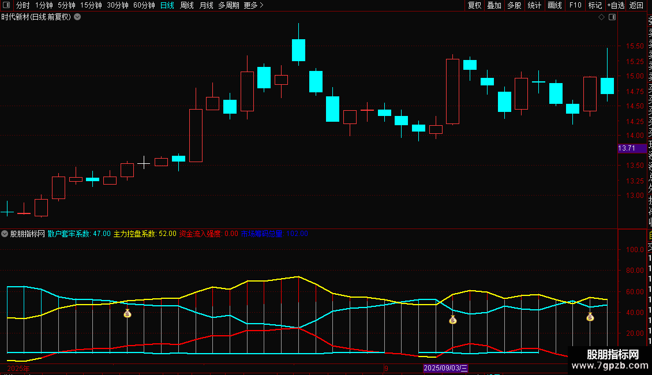Click the rightmost money bag signal icon

[x=590, y=317]
